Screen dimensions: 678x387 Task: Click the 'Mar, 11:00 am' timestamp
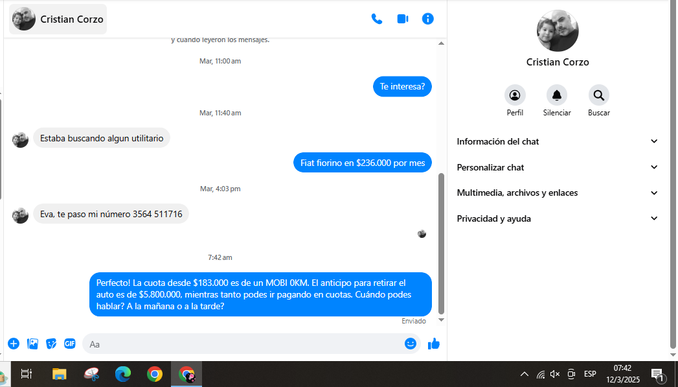click(x=220, y=61)
